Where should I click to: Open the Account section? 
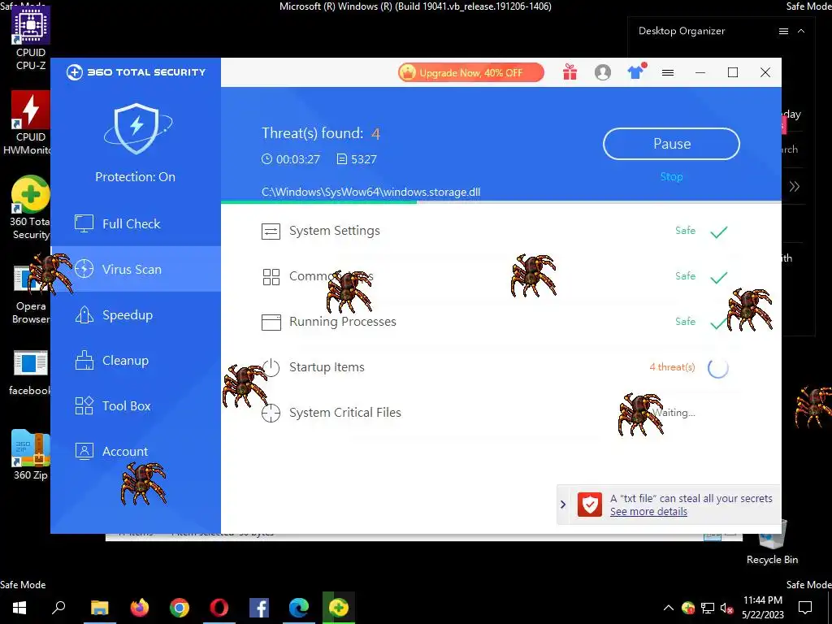point(136,451)
